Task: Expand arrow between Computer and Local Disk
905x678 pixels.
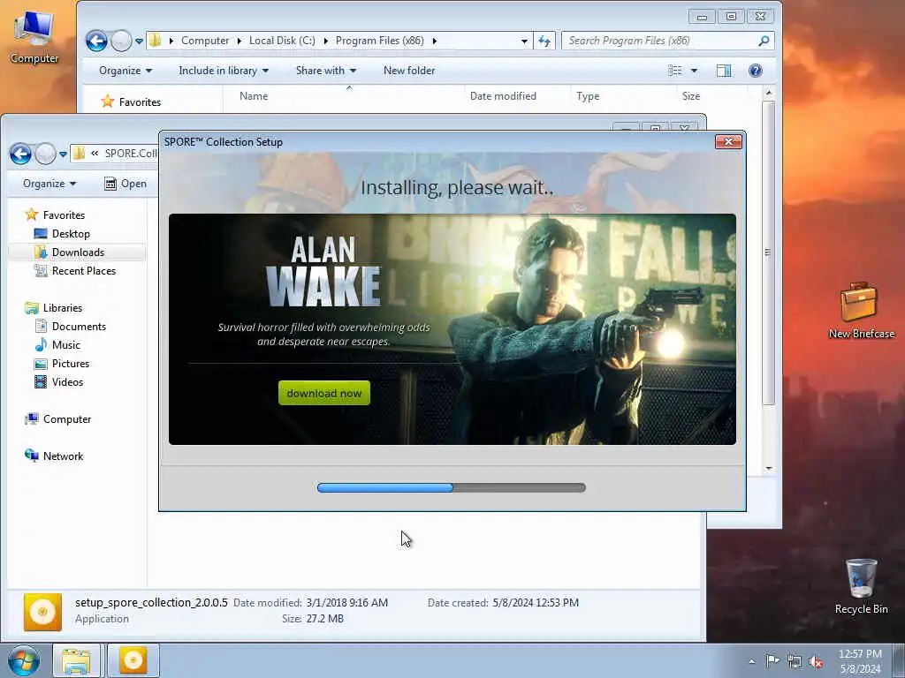Action: coord(239,41)
